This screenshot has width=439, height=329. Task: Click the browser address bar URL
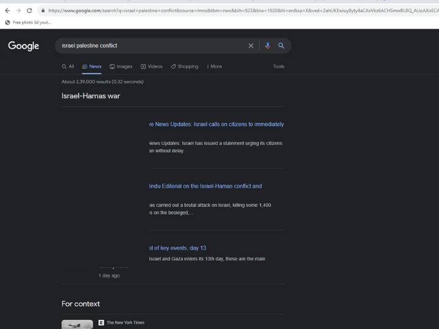pyautogui.click(x=243, y=10)
